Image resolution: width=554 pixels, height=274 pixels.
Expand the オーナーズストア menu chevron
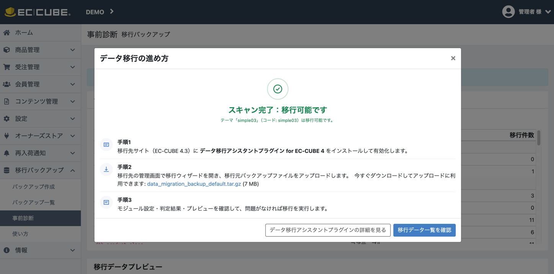pos(73,136)
